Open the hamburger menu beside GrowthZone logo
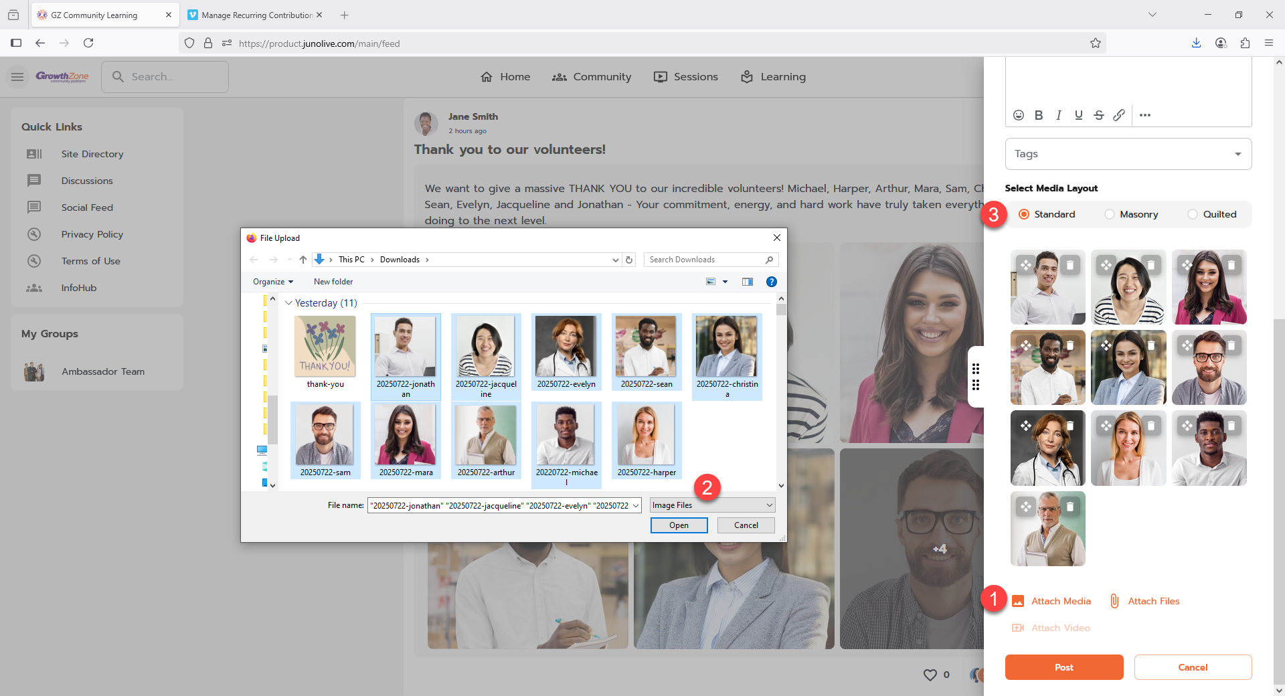 [x=17, y=77]
